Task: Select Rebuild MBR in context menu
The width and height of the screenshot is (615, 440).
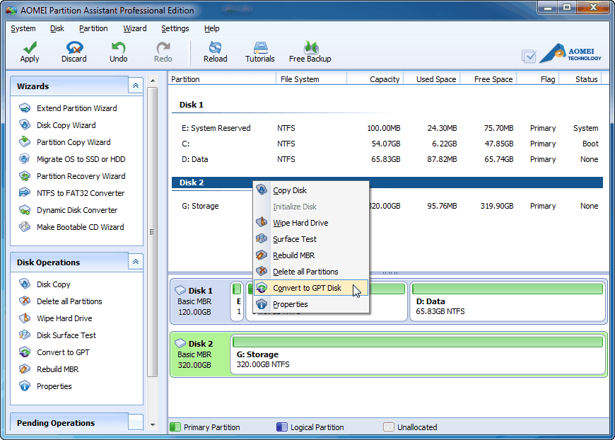Action: pos(311,255)
